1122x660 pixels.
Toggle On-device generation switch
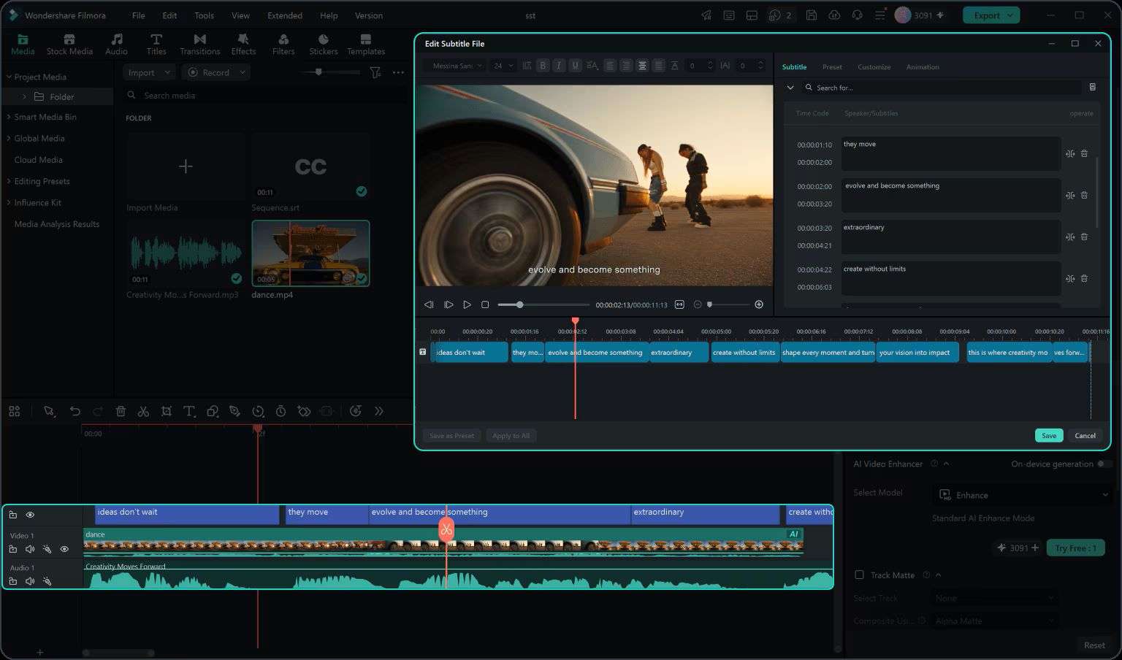tap(1104, 464)
